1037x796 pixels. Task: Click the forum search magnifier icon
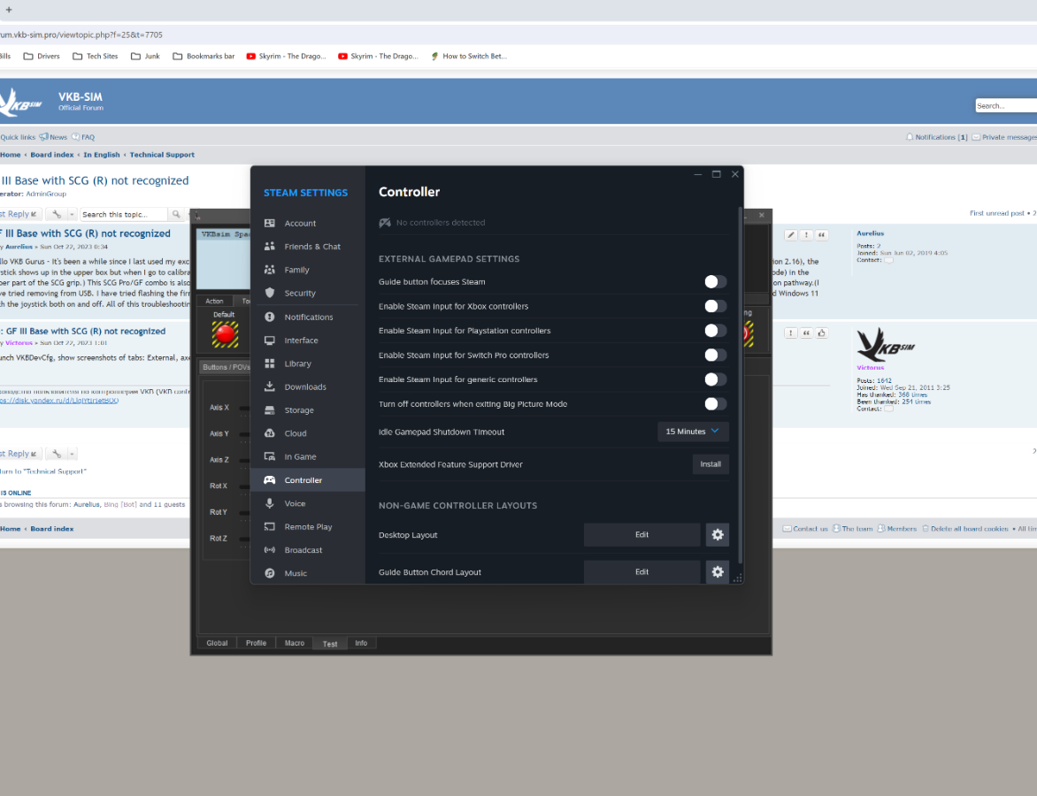176,214
